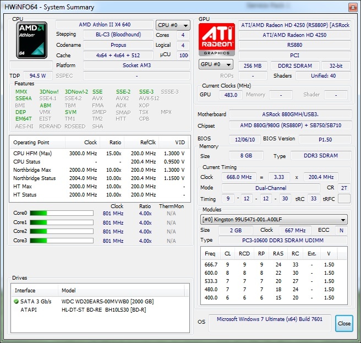
Task: Close the HWiNFO64 window with the red X
Action: 353,7
